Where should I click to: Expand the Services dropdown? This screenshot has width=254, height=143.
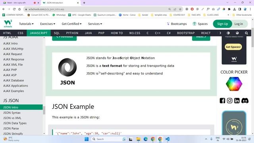(x=95, y=24)
